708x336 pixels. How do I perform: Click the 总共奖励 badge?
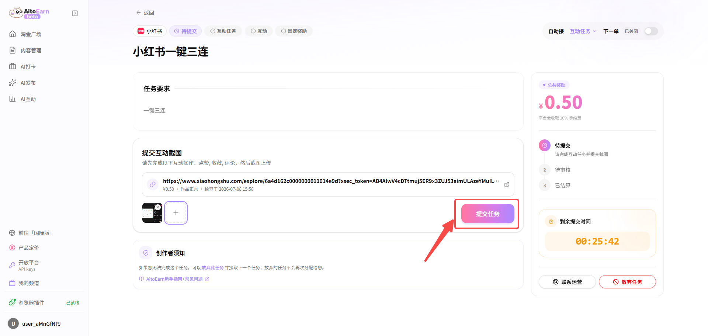[x=554, y=85]
